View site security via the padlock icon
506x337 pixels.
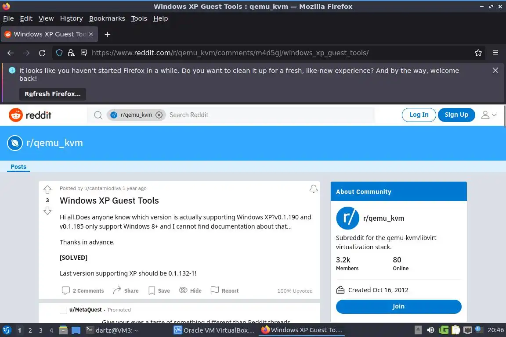pyautogui.click(x=71, y=53)
